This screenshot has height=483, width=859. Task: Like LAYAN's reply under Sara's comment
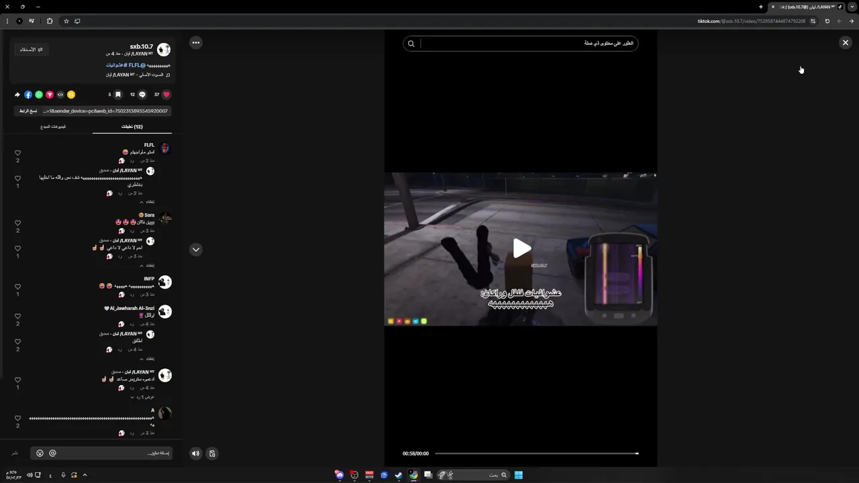18,248
